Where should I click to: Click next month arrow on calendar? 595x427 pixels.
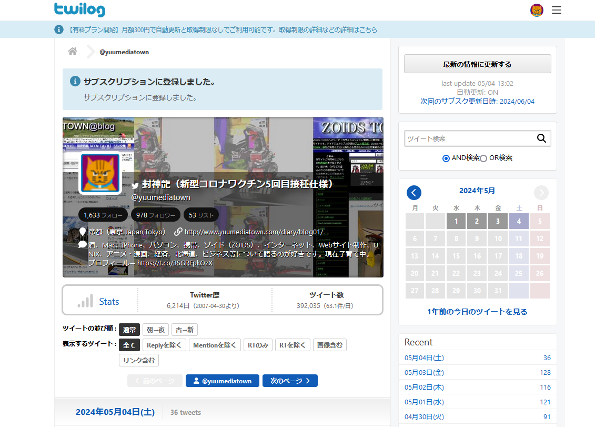541,193
